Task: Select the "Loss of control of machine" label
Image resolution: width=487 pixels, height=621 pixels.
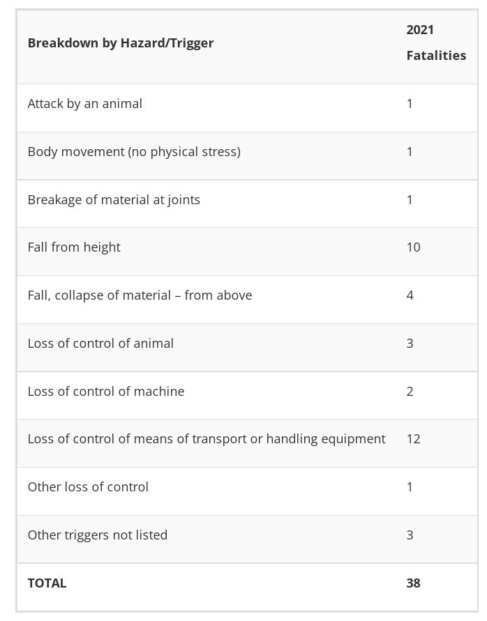Action: click(x=106, y=392)
